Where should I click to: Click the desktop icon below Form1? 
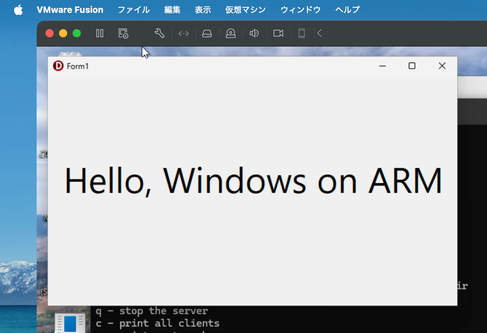(x=70, y=323)
